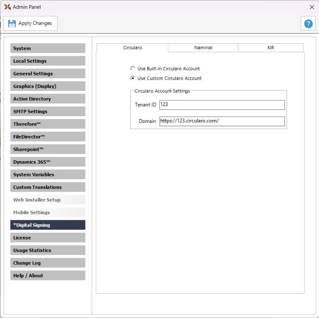Screen dimensions: 319x318
Task: Focus the Tenant ID input field
Action: point(222,105)
